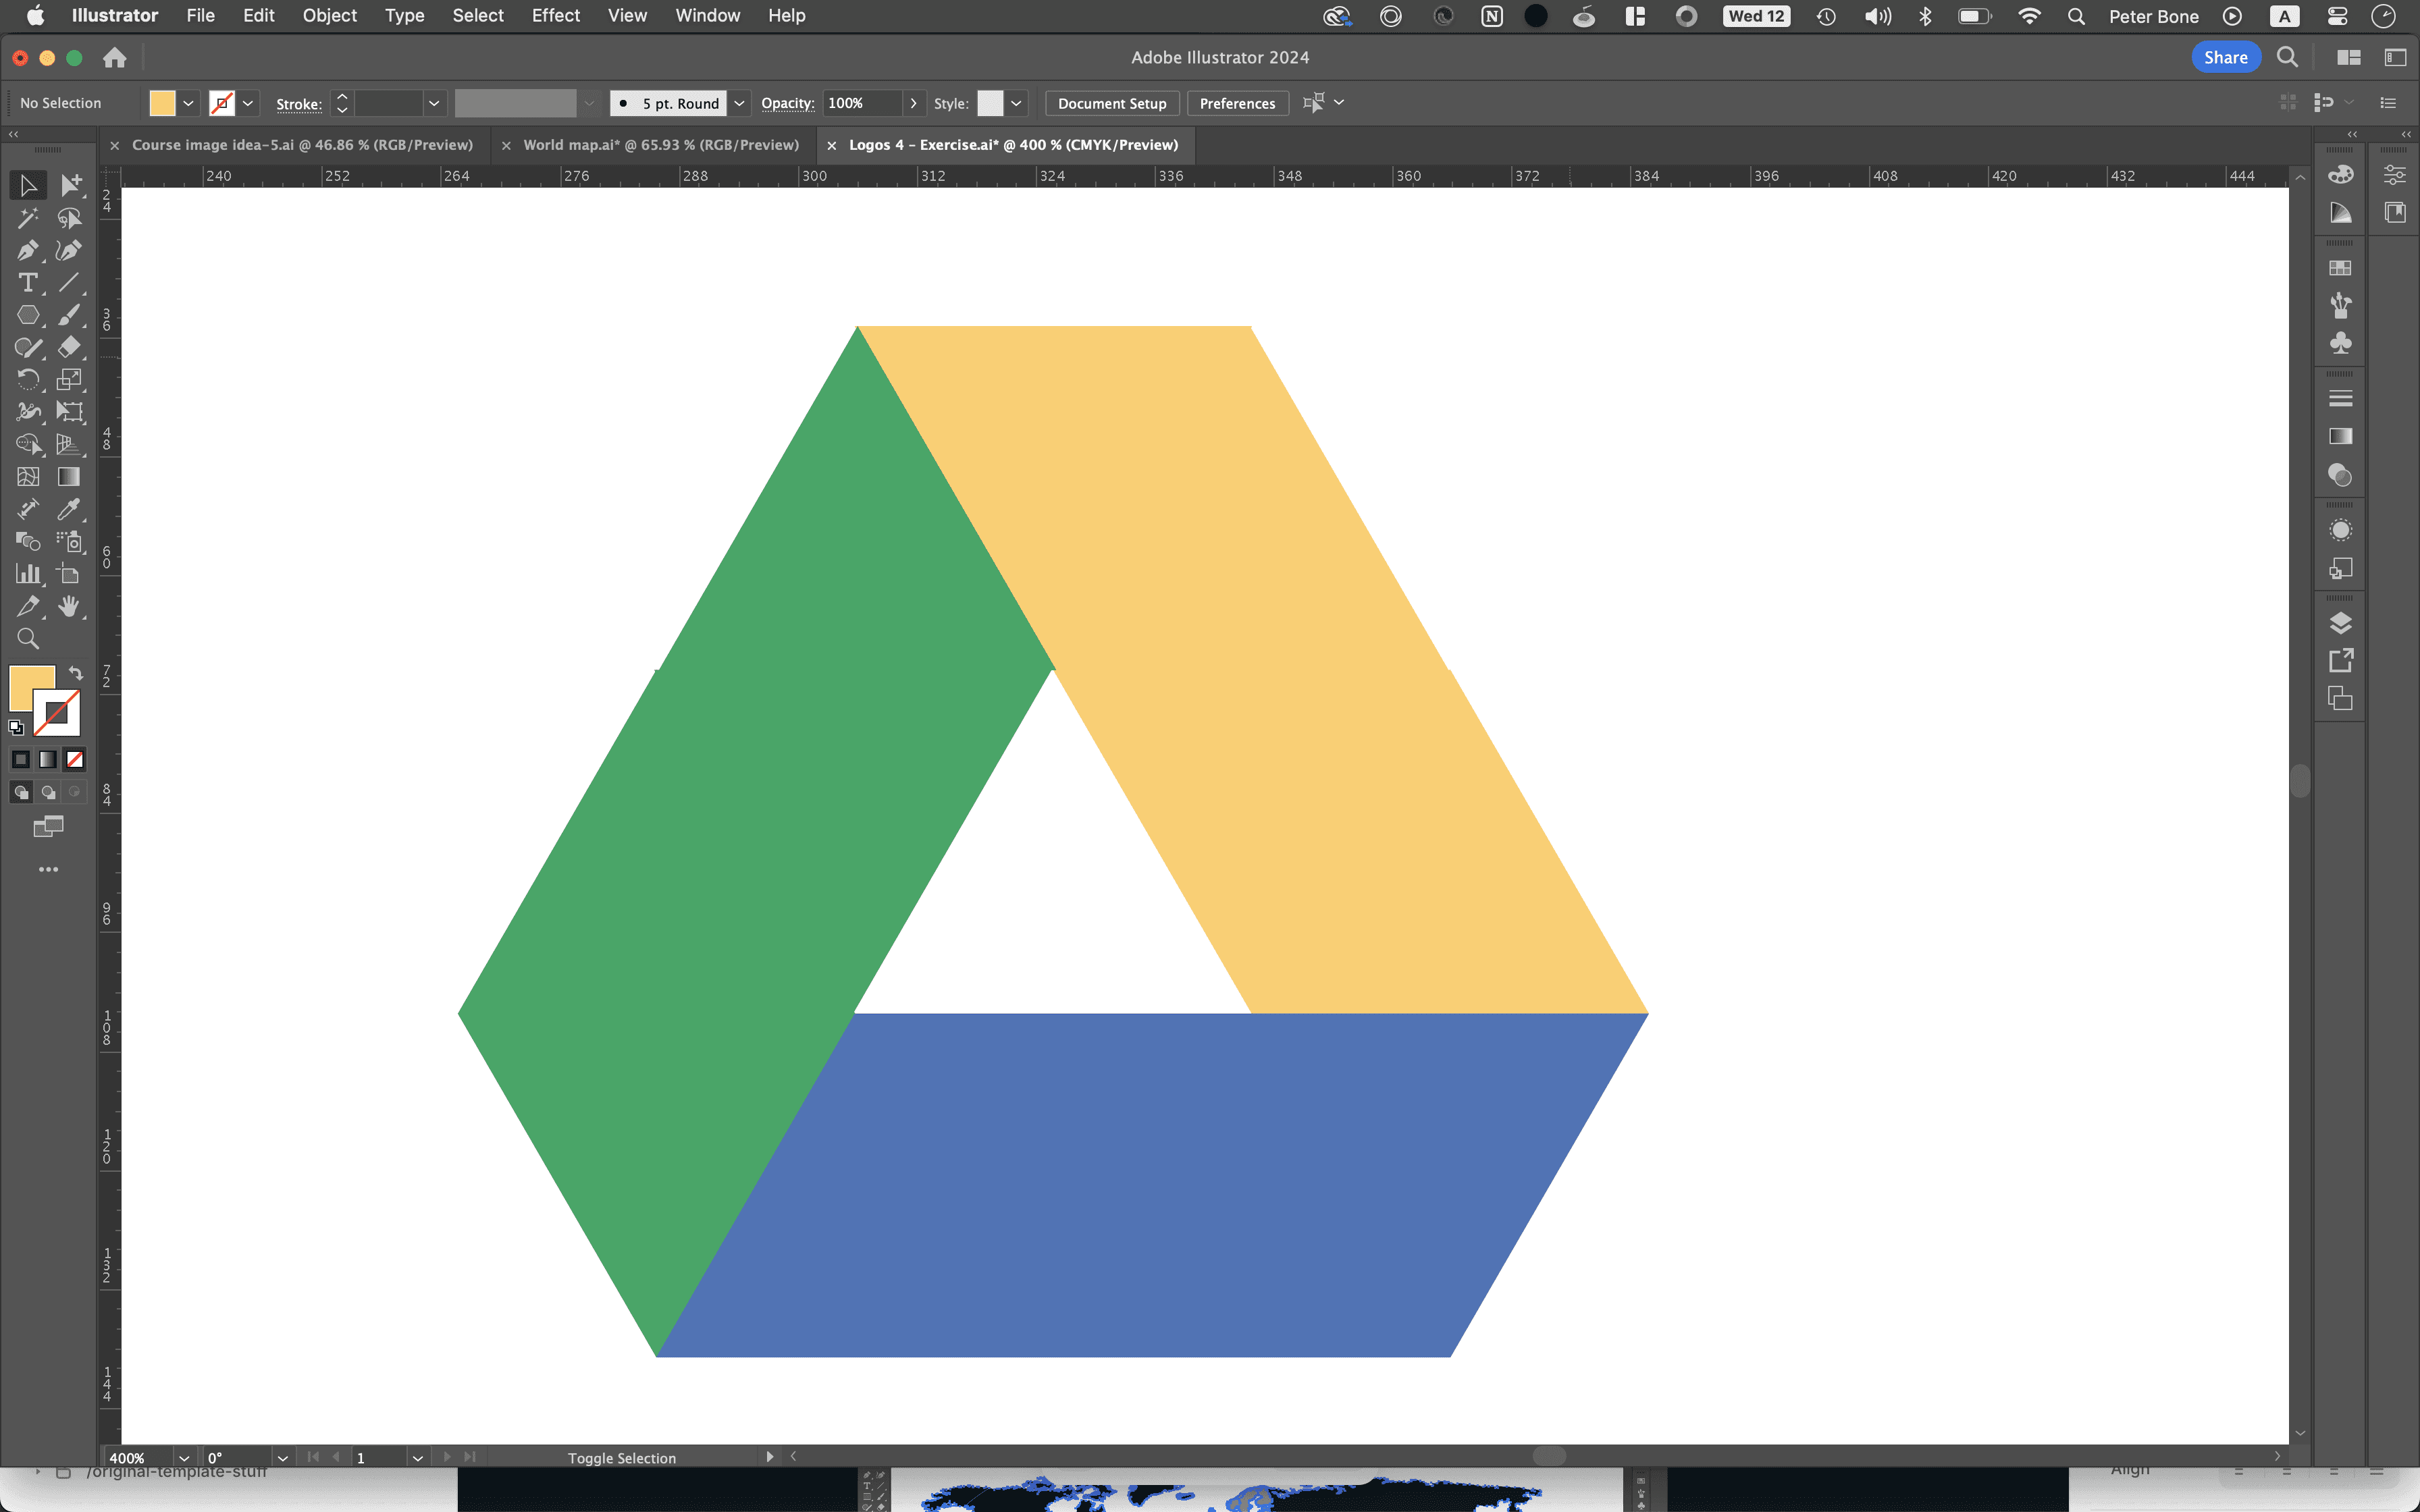Open the Select menu
The height and width of the screenshot is (1512, 2420).
coord(478,16)
